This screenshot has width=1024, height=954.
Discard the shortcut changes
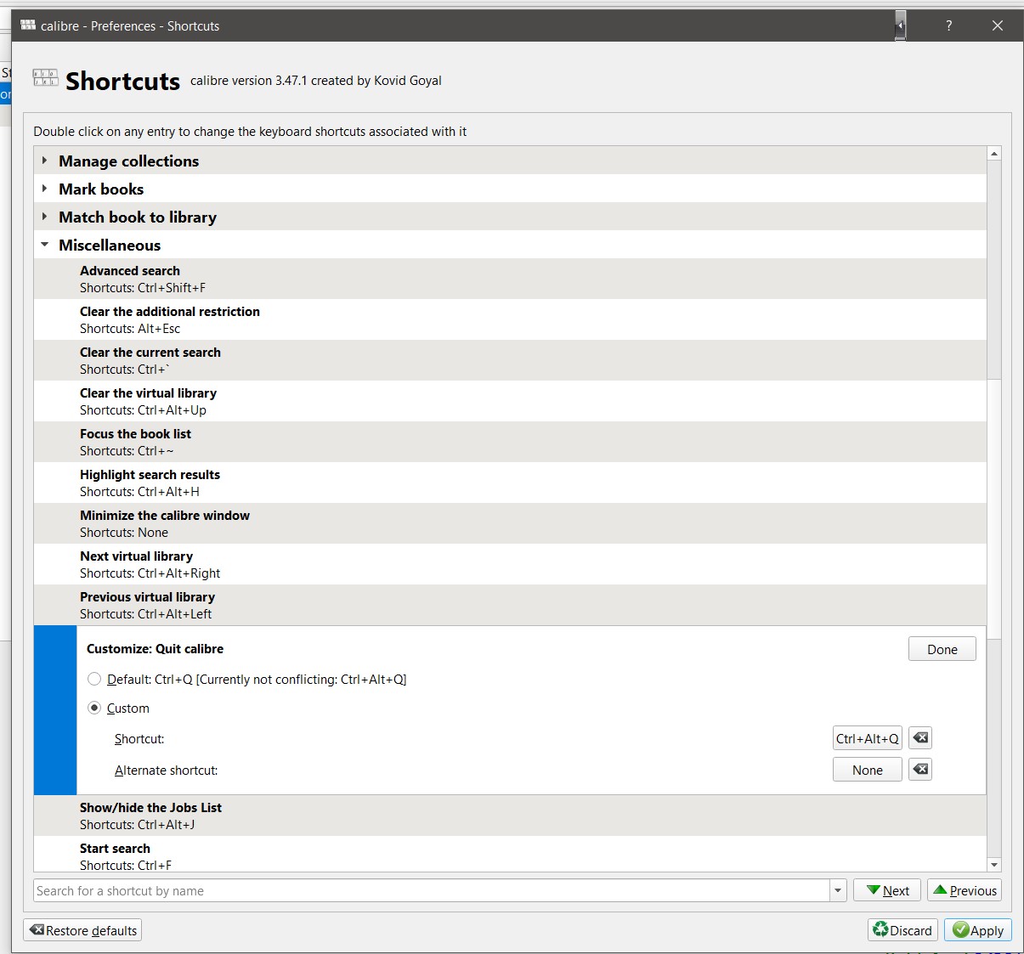902,930
